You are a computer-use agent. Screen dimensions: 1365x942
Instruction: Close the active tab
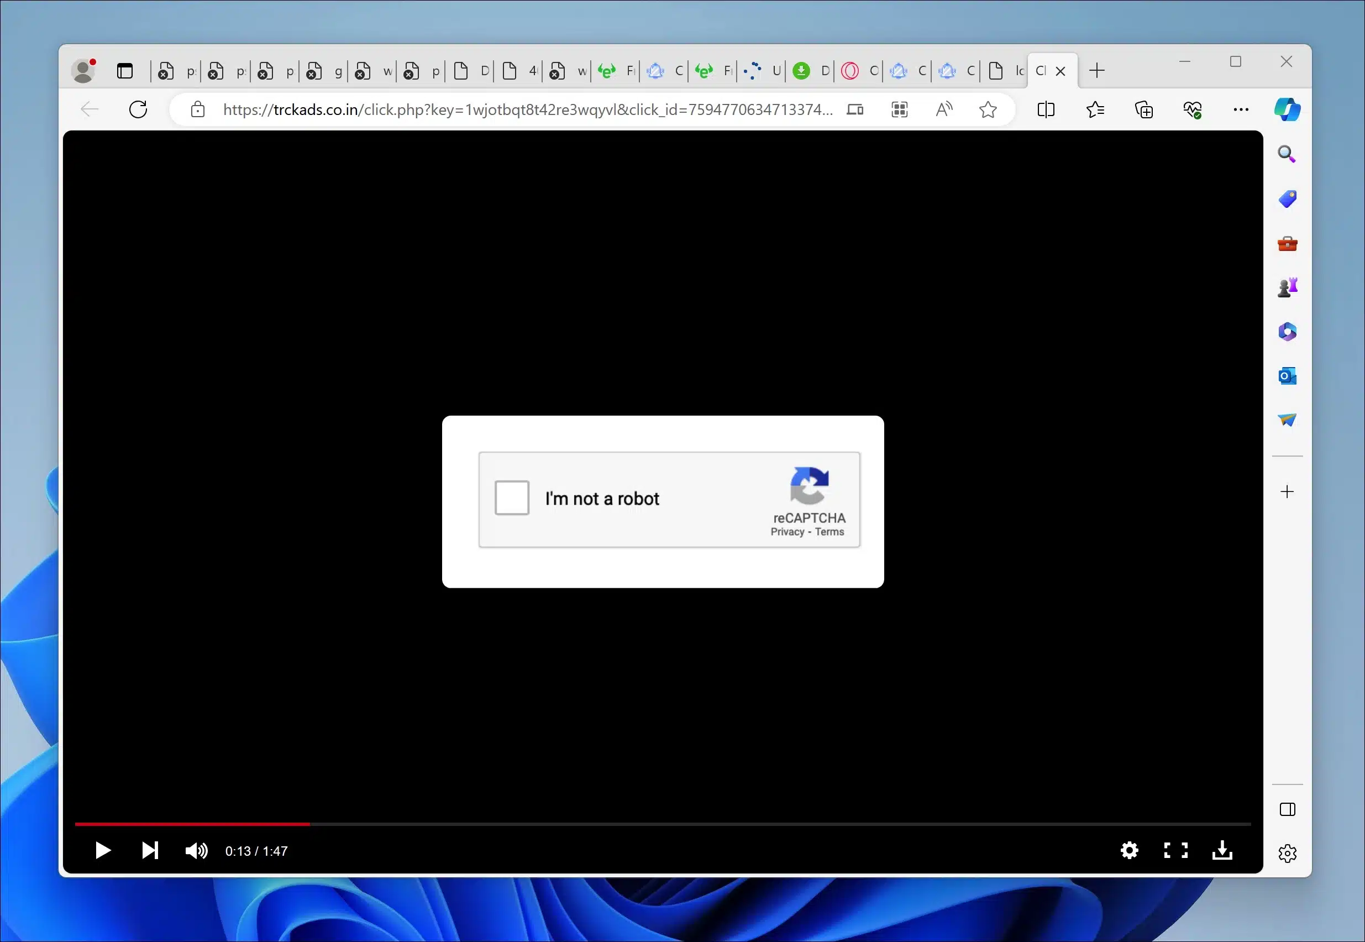pos(1060,71)
